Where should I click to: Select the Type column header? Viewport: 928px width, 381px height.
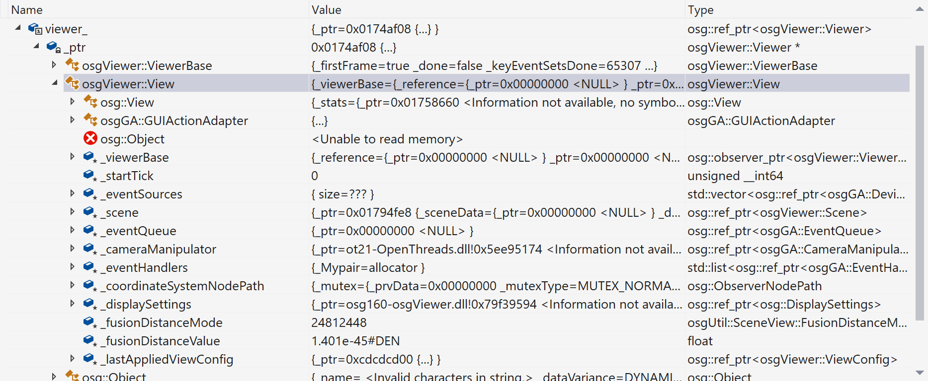click(x=701, y=9)
